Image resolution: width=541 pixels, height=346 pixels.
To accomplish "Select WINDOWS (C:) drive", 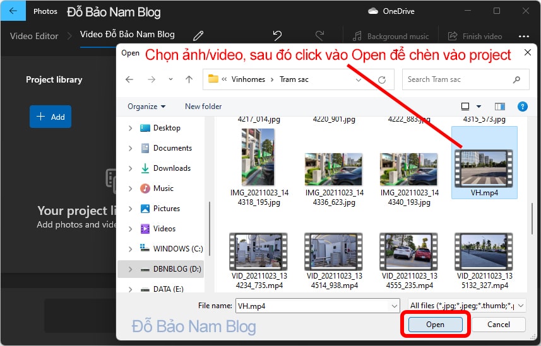I will [x=171, y=249].
